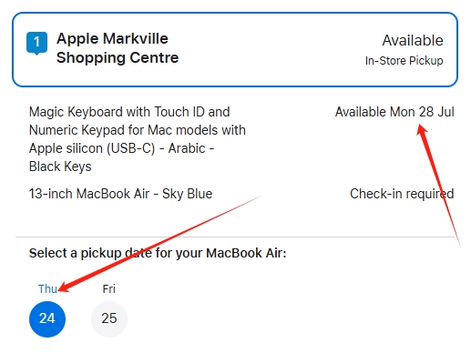Image resolution: width=471 pixels, height=353 pixels.
Task: Click the Arabic - Black Keys text line
Action: coord(122,157)
